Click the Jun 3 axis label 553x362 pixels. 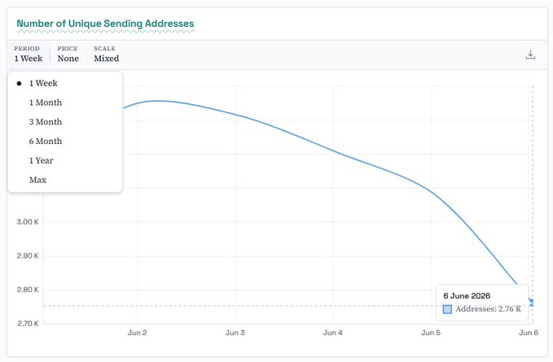pos(235,333)
